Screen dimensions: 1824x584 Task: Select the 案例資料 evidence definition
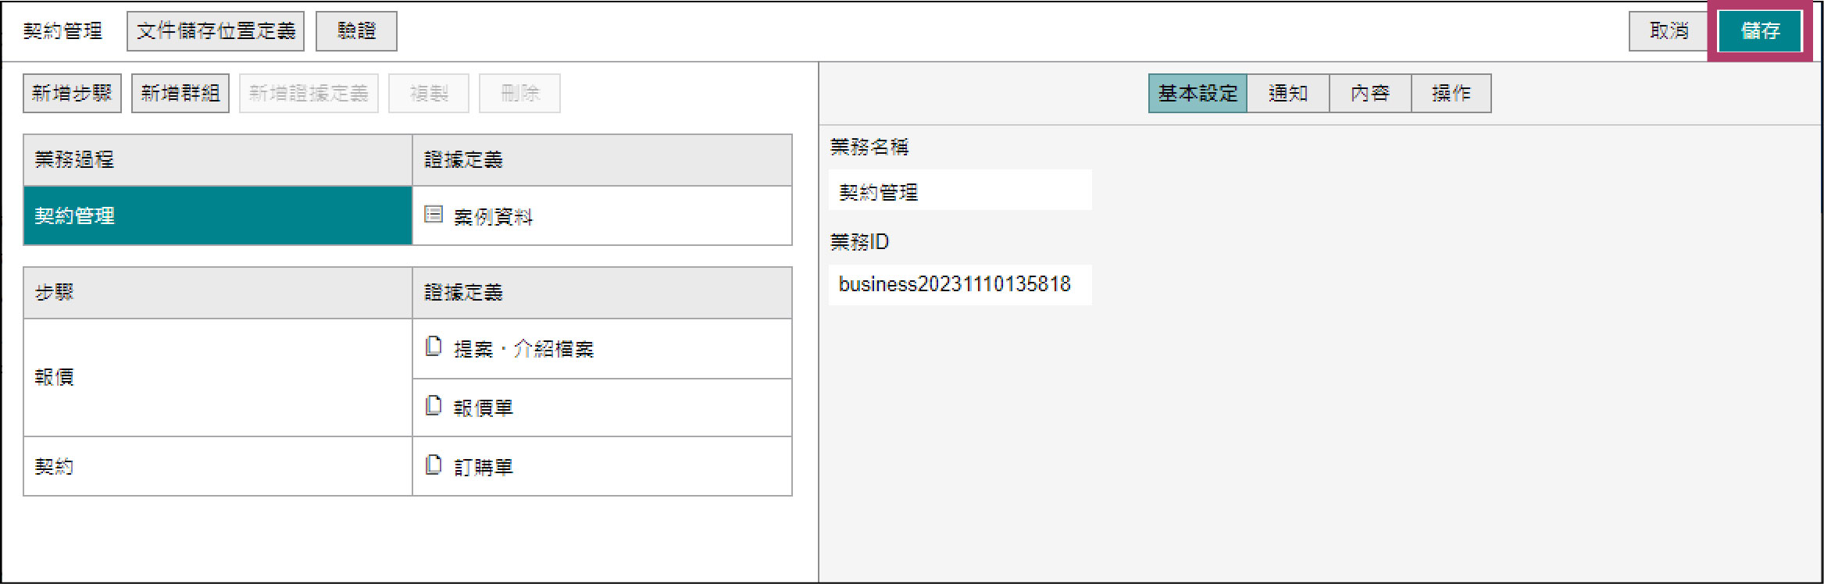494,217
